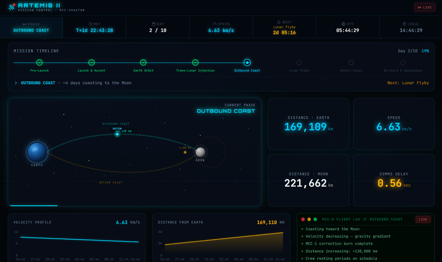Click the calendar icon beside DAY
The height and width of the screenshot is (262, 442).
[x=154, y=24]
